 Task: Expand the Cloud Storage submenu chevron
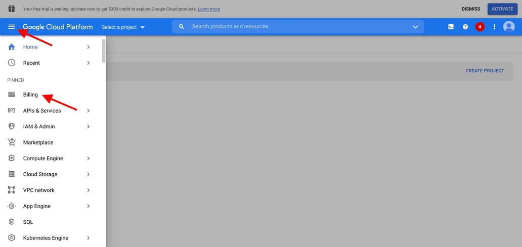[88, 174]
